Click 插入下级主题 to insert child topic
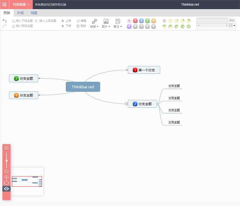240x206 pixels. pyautogui.click(x=22, y=21)
